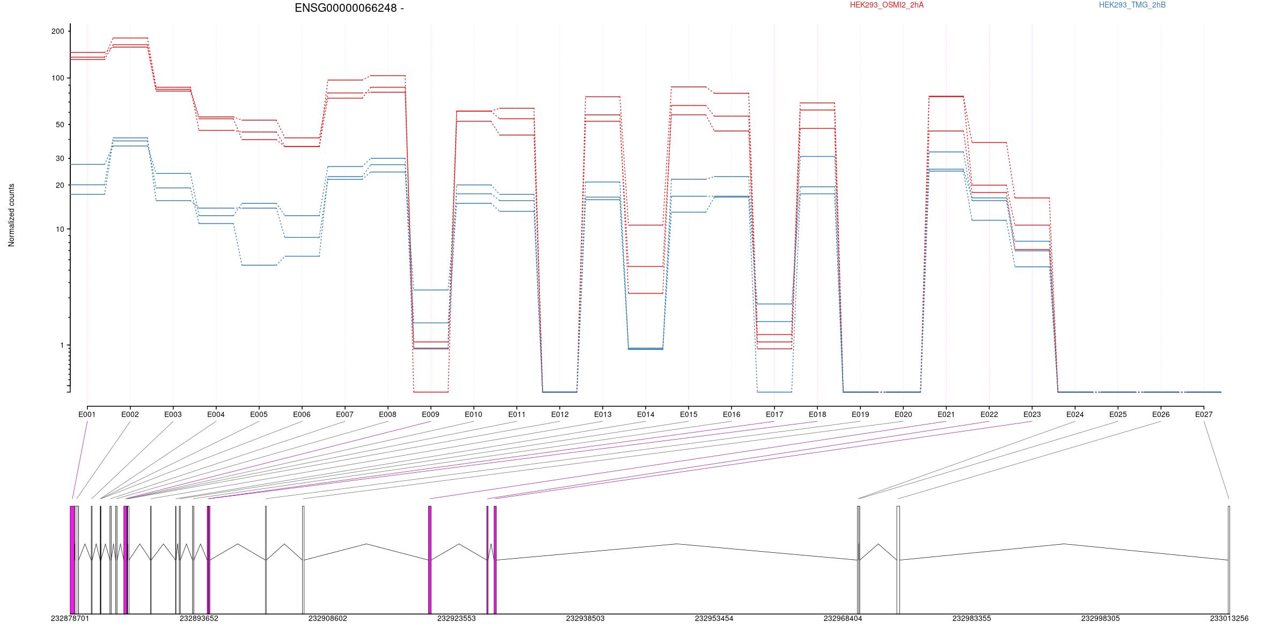Click exon label E012

pyautogui.click(x=560, y=414)
